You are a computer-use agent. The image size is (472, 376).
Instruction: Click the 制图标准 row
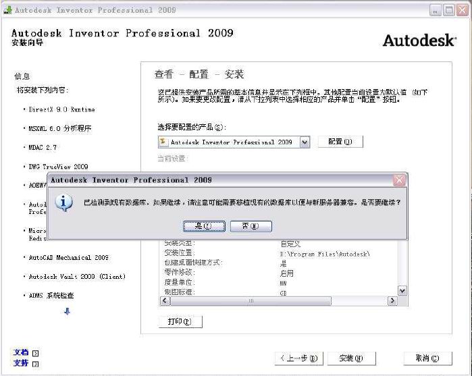pyautogui.click(x=180, y=292)
